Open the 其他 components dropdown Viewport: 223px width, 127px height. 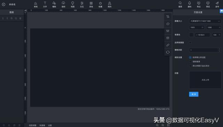tap(91, 5)
